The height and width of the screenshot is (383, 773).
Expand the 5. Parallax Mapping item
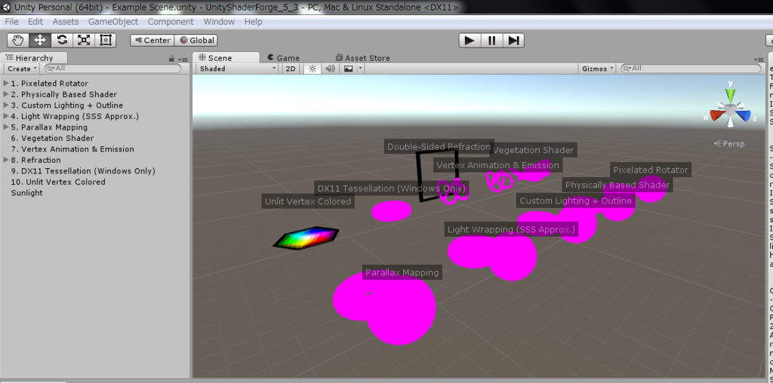pos(6,127)
